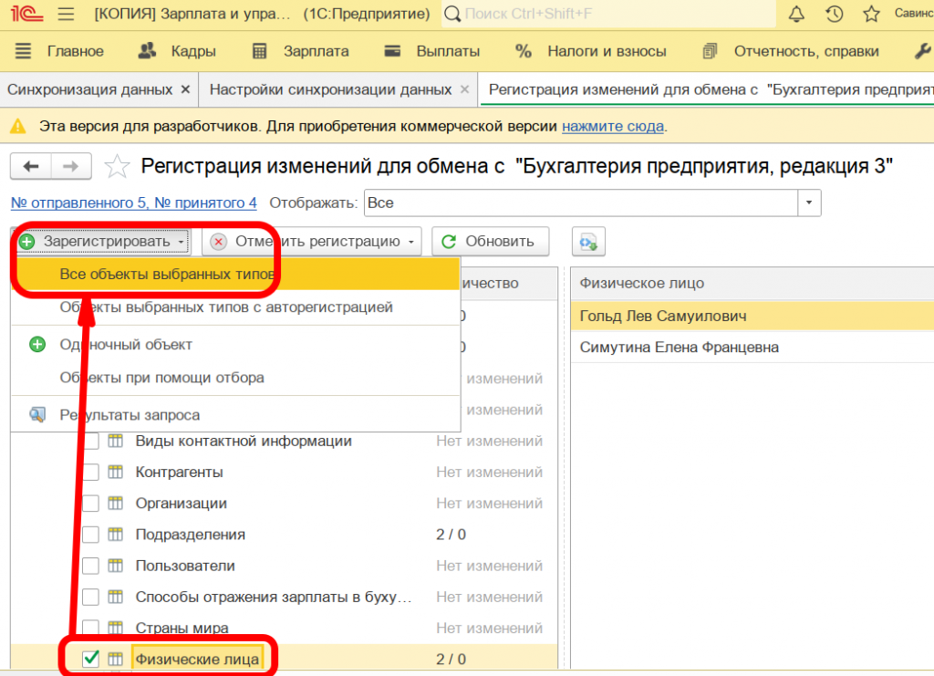Open the Отчетность, справки section

[x=791, y=51]
